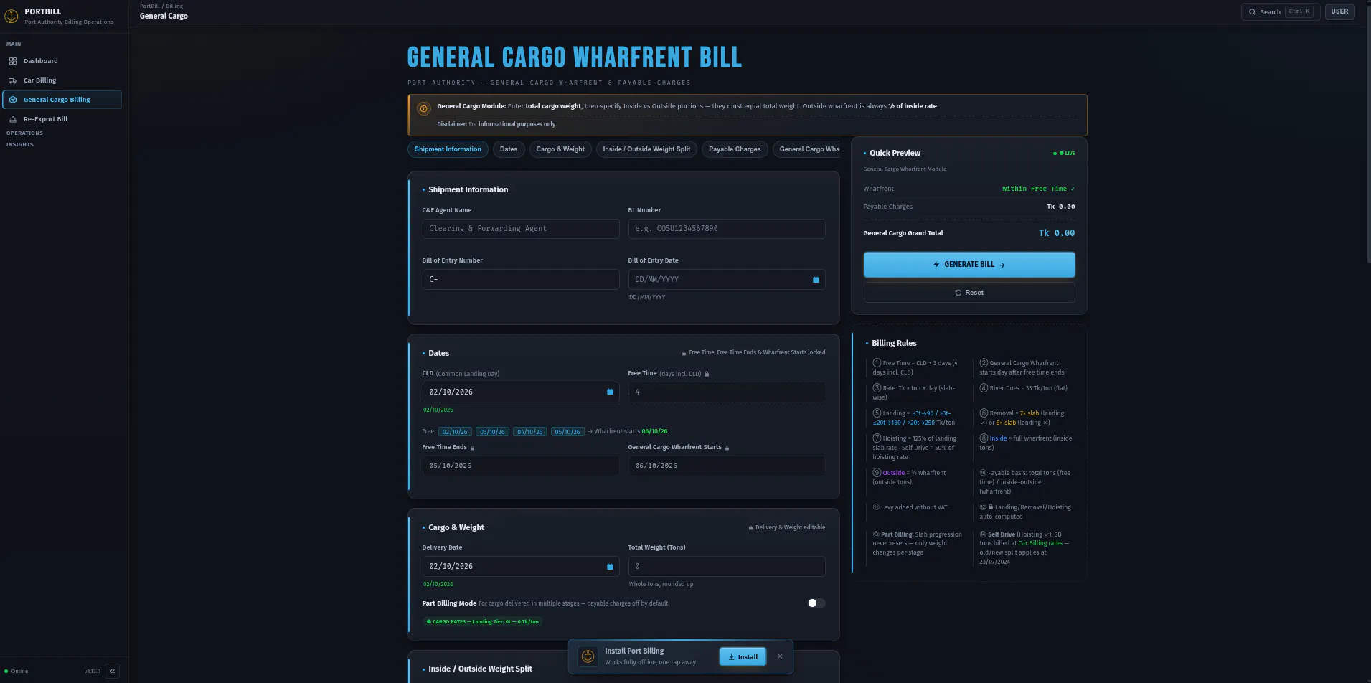Click the USER account button

coord(1339,11)
